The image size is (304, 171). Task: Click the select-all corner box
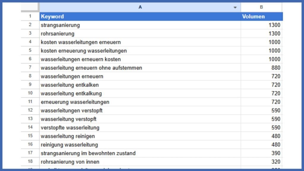tap(30, 7)
